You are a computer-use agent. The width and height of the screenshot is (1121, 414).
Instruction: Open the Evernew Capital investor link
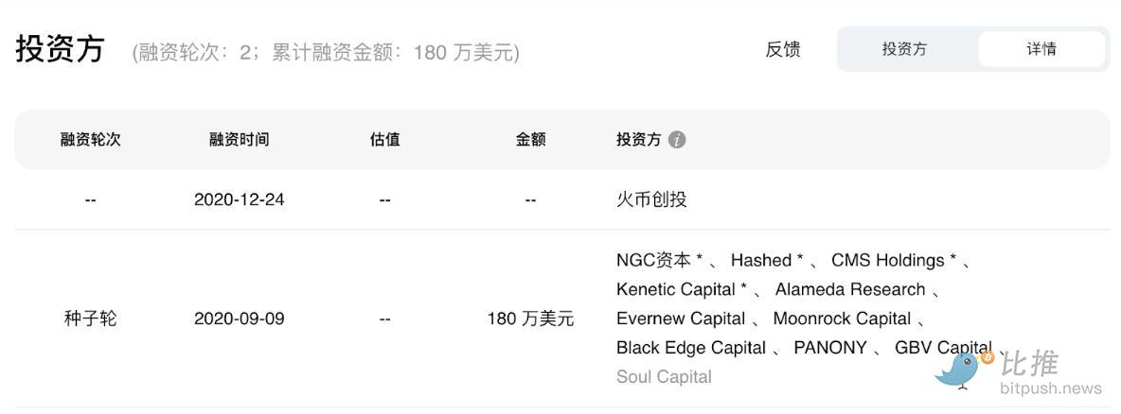tap(681, 319)
